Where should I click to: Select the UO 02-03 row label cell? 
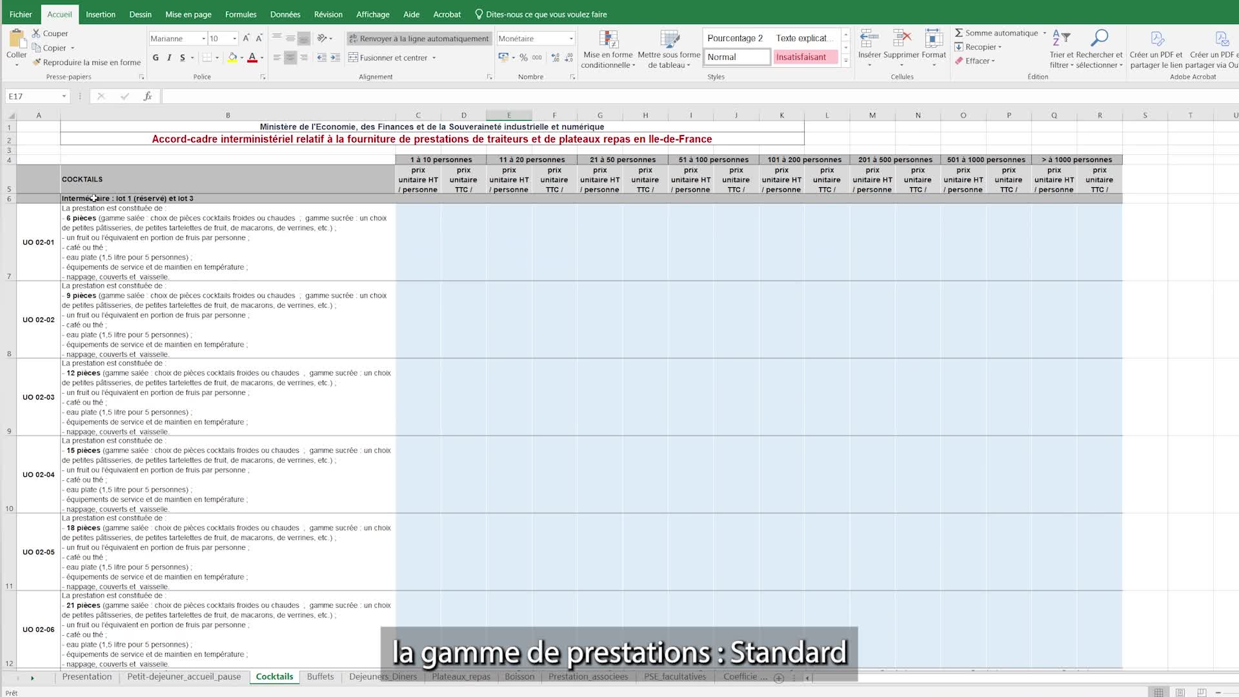pyautogui.click(x=39, y=397)
